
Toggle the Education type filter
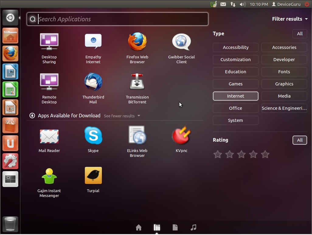[x=236, y=72]
